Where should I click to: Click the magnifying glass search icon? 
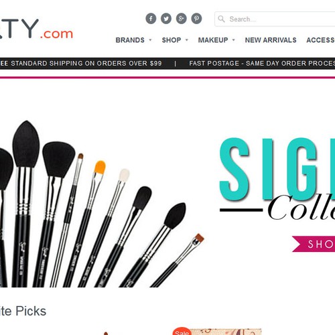coord(221,19)
